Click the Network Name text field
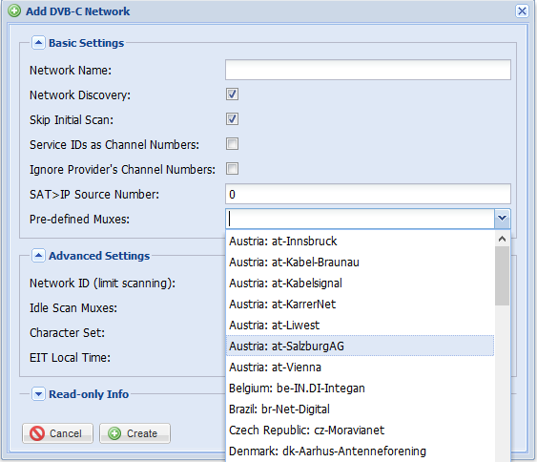 pyautogui.click(x=368, y=70)
